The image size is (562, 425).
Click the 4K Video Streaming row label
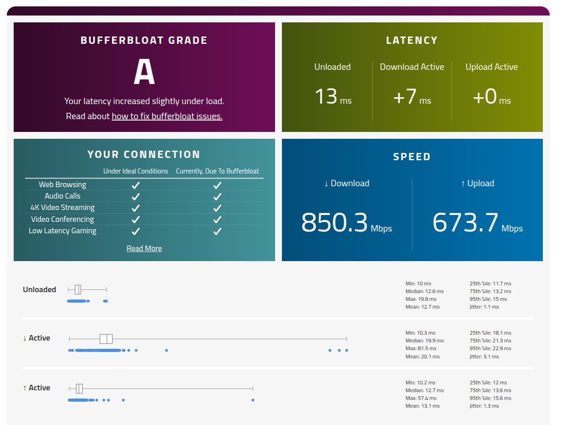[x=62, y=207]
